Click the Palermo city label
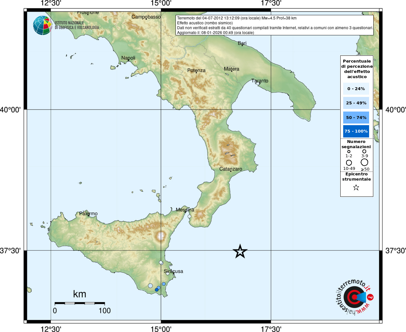Viewport: 406px width, 332px height. (88, 213)
